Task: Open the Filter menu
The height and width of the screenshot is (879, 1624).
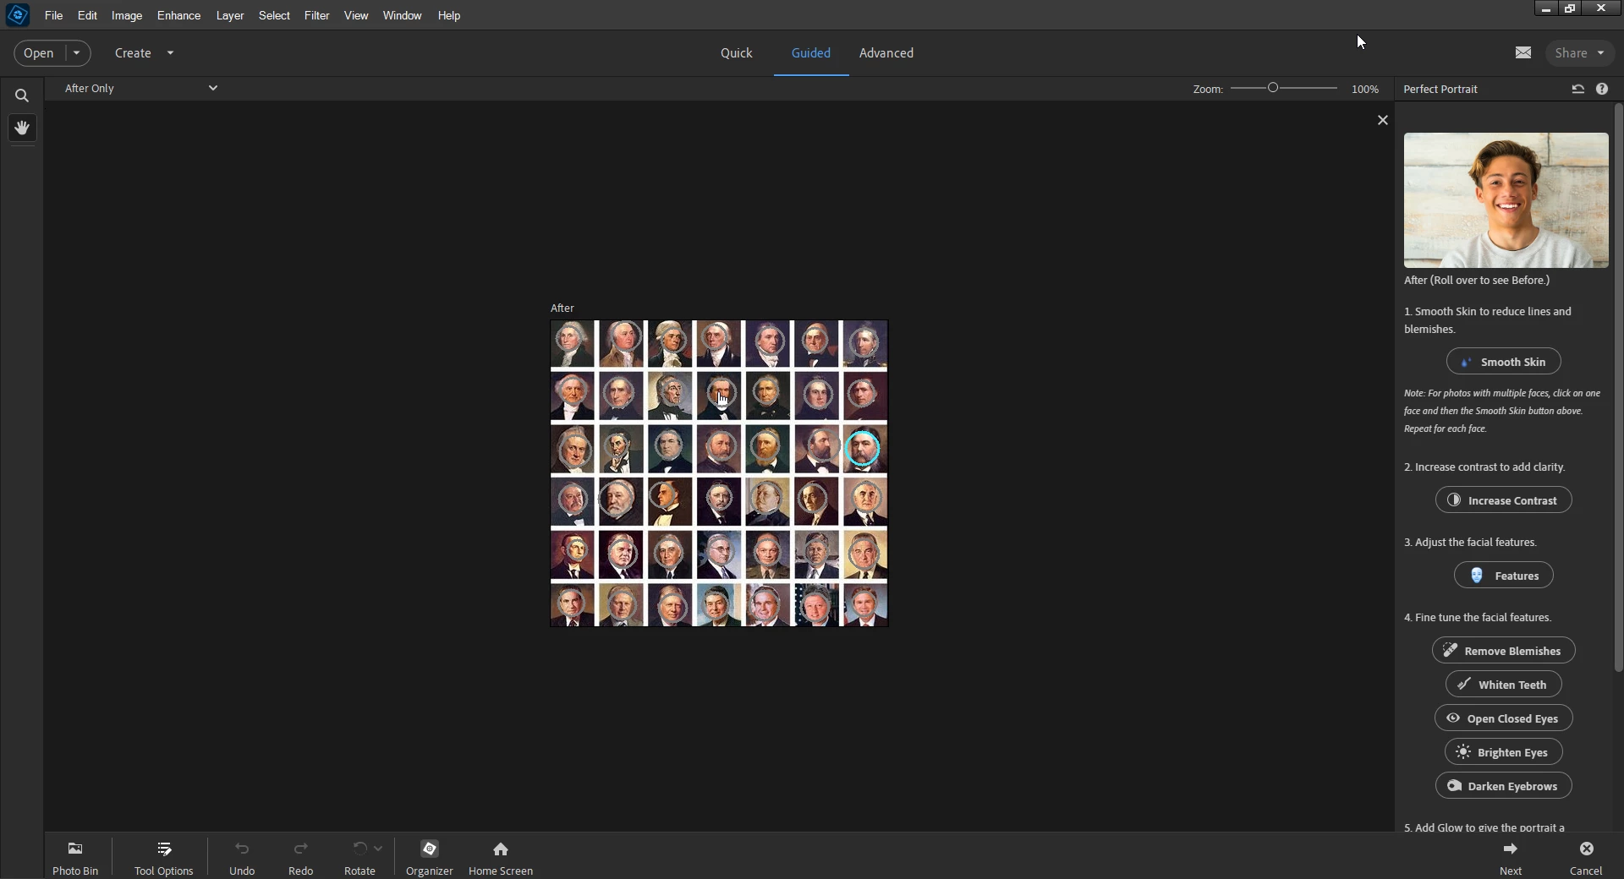Action: (316, 15)
